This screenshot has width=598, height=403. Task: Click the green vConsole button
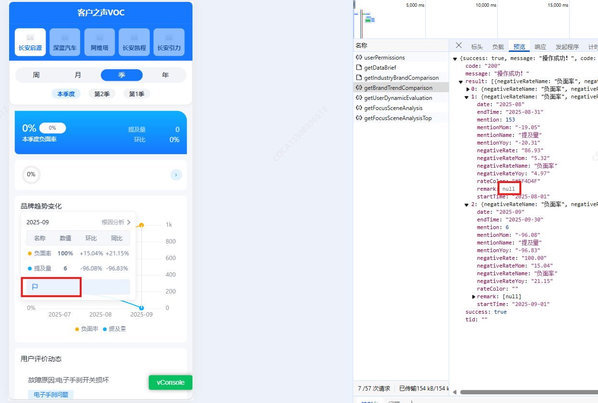pyautogui.click(x=170, y=382)
